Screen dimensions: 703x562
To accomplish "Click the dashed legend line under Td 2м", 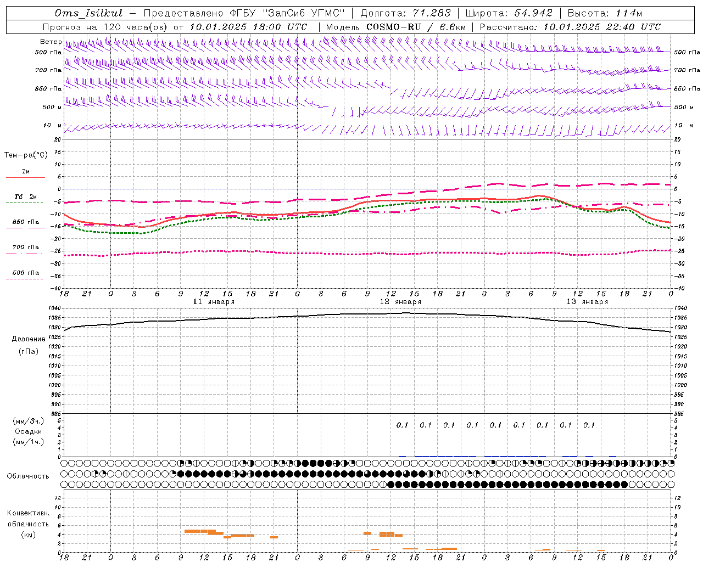I will [24, 203].
